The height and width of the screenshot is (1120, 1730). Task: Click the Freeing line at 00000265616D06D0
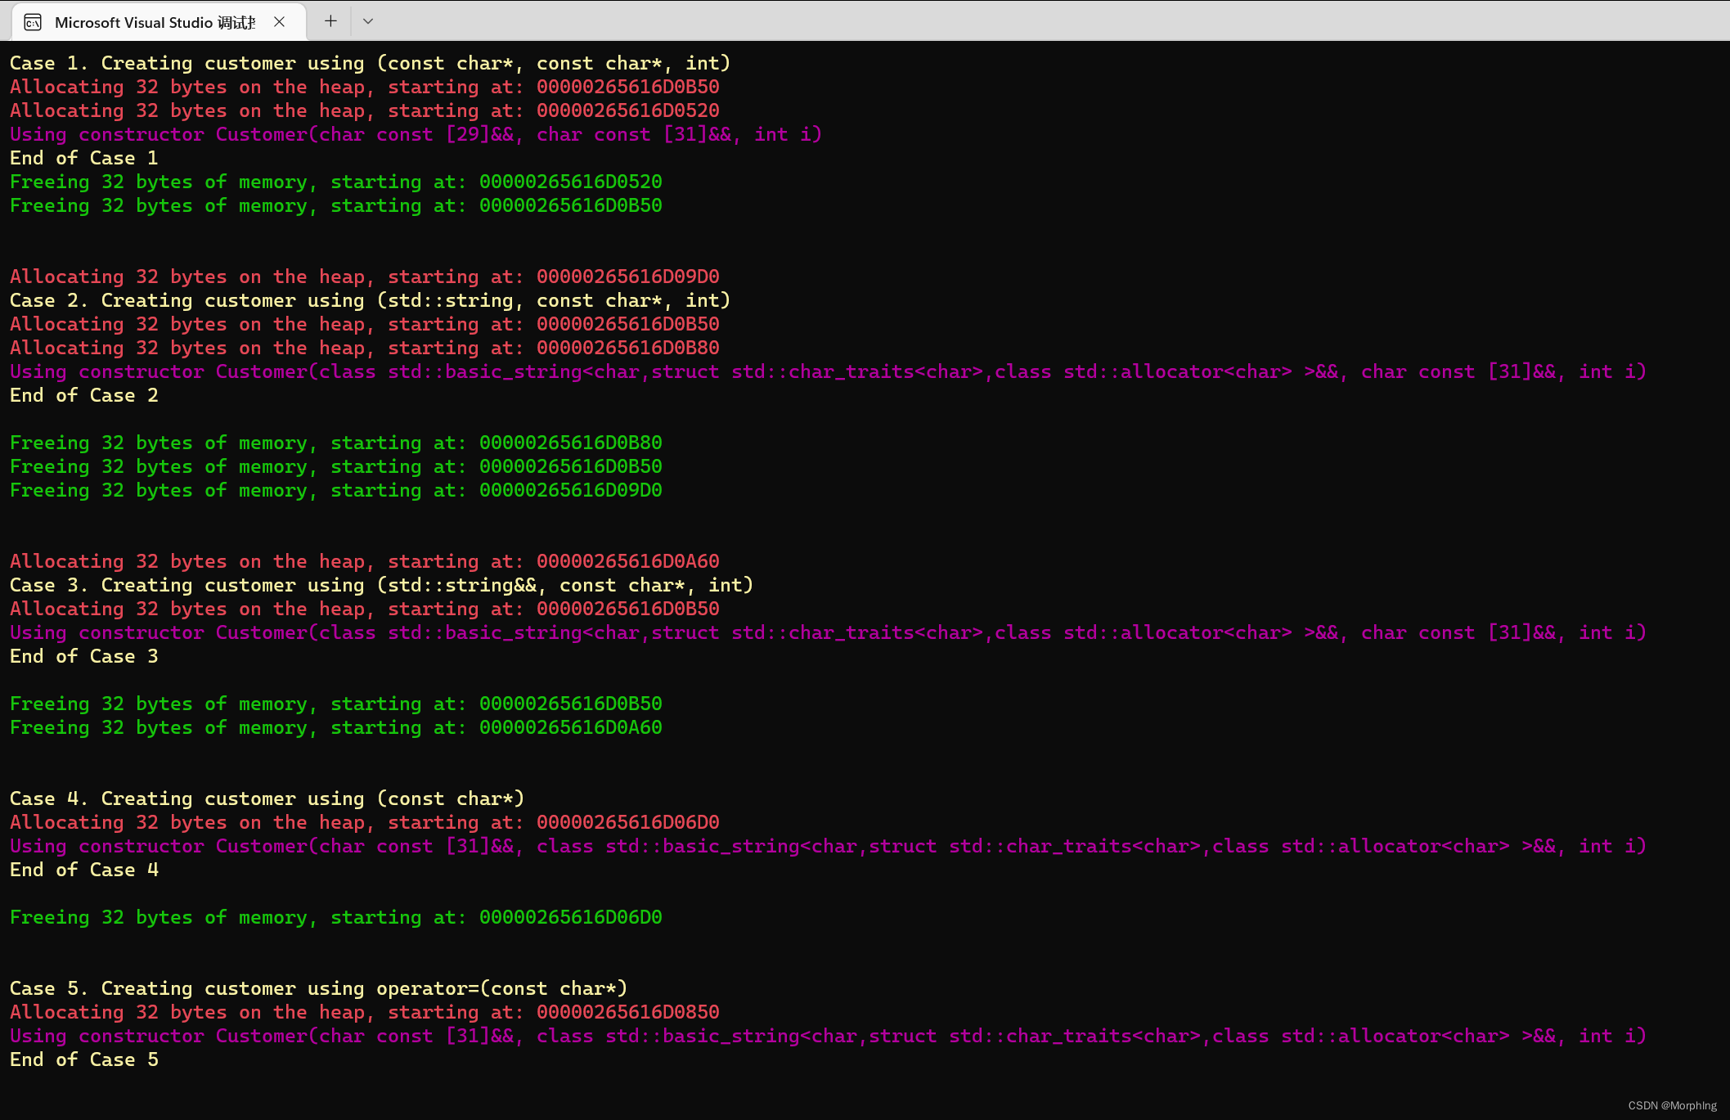(335, 917)
